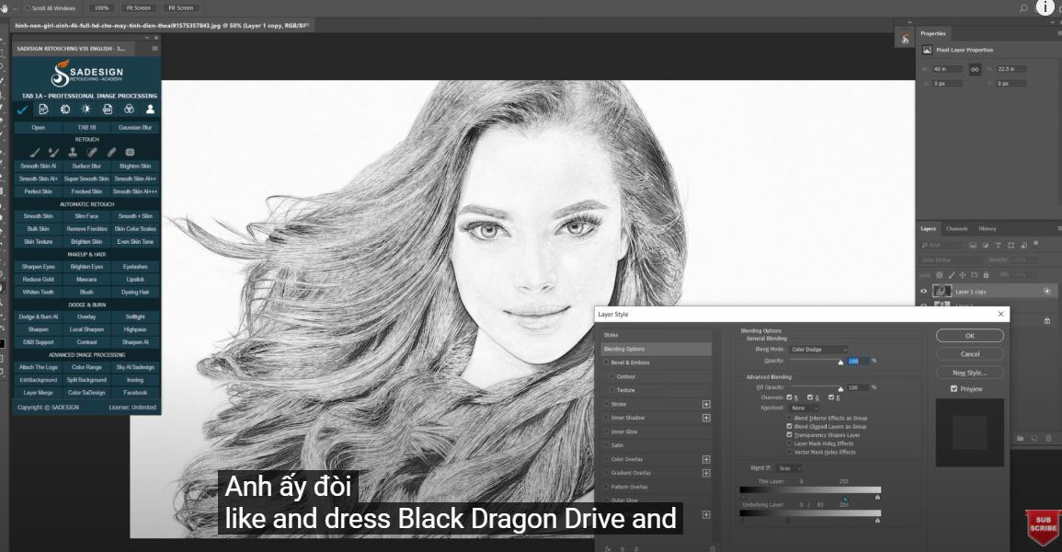Click the Inner Shadow add plus icon
The image size is (1062, 552).
pos(706,418)
